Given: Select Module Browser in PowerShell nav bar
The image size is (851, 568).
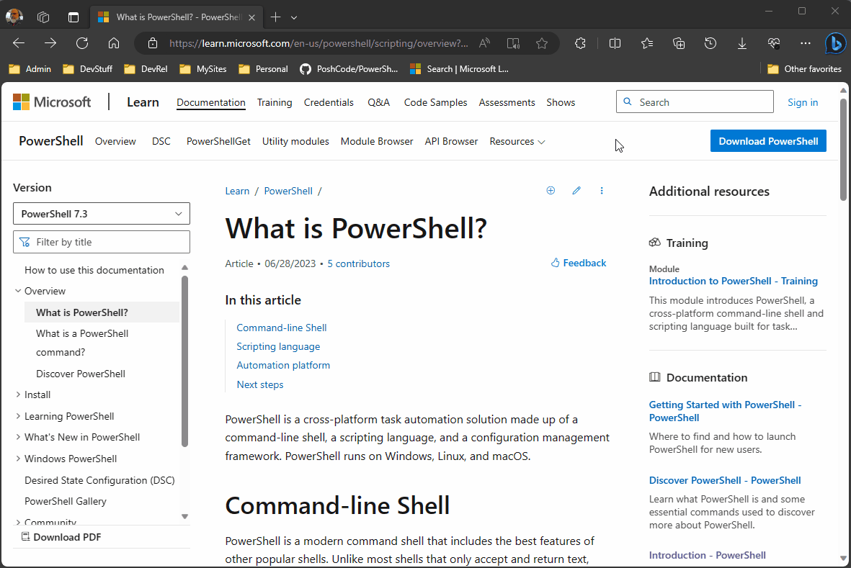Looking at the screenshot, I should coord(377,142).
